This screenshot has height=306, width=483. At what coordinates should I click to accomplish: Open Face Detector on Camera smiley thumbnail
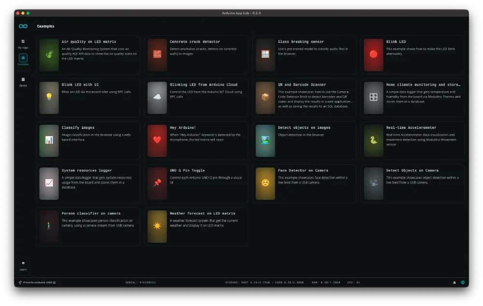click(x=265, y=183)
